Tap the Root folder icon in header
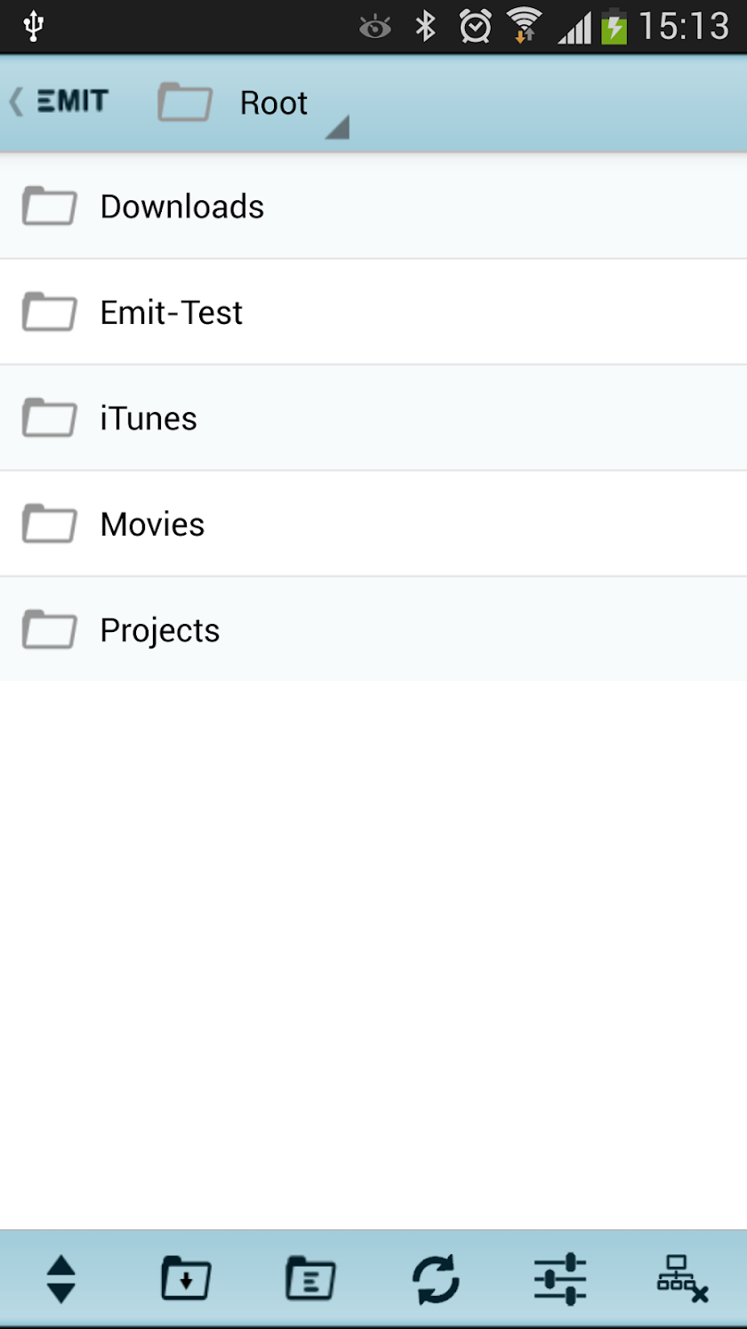This screenshot has width=747, height=1329. 185,102
